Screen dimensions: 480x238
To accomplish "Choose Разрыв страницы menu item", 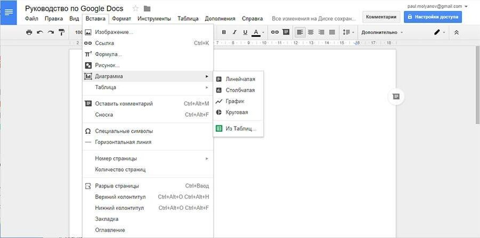I will (x=148, y=186).
